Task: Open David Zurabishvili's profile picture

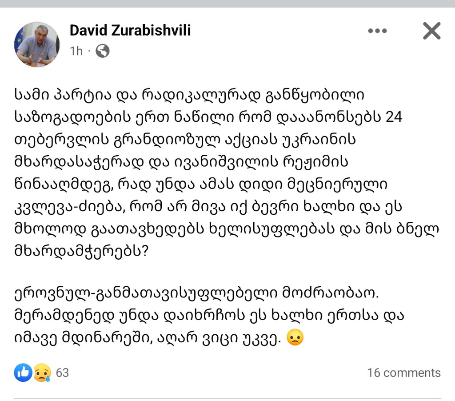Action: 37,44
